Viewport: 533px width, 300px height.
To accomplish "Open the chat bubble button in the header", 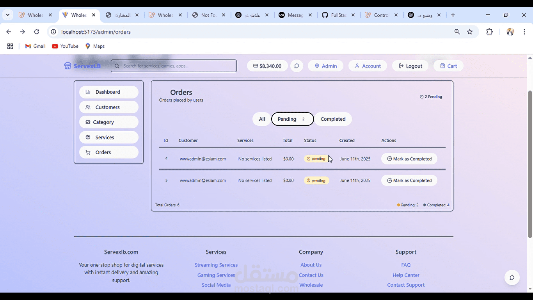I will tap(297, 66).
